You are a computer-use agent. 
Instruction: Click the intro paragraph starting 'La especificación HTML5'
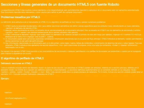click(x=70, y=11)
